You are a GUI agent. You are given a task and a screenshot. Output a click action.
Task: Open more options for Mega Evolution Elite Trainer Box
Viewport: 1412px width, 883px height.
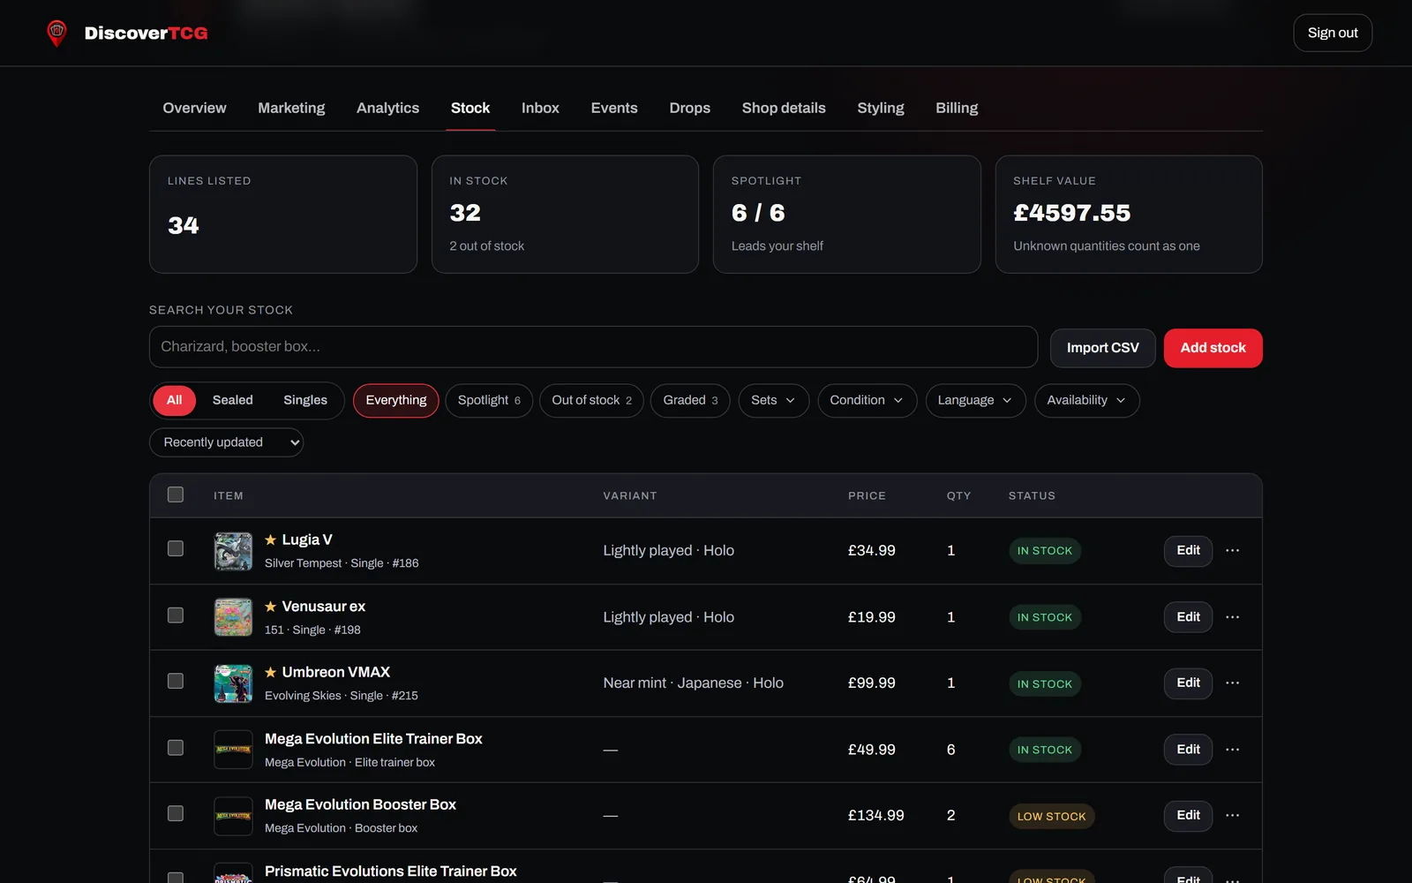(x=1233, y=750)
